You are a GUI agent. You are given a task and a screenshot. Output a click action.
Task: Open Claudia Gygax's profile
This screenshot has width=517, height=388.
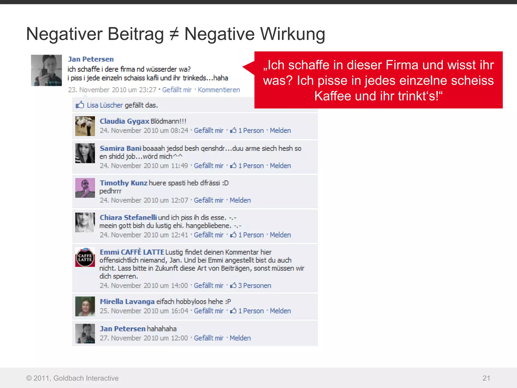point(124,121)
